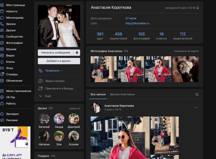Screen dimensions: 216x159
Task: Click the 27 июля birthday link
Action: (x=131, y=18)
